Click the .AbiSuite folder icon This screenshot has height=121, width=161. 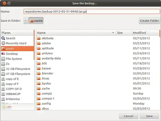pyautogui.click(x=38, y=38)
